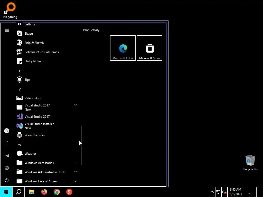263x197 pixels.
Task: Click the muted volume tray icon
Action: (x=224, y=192)
